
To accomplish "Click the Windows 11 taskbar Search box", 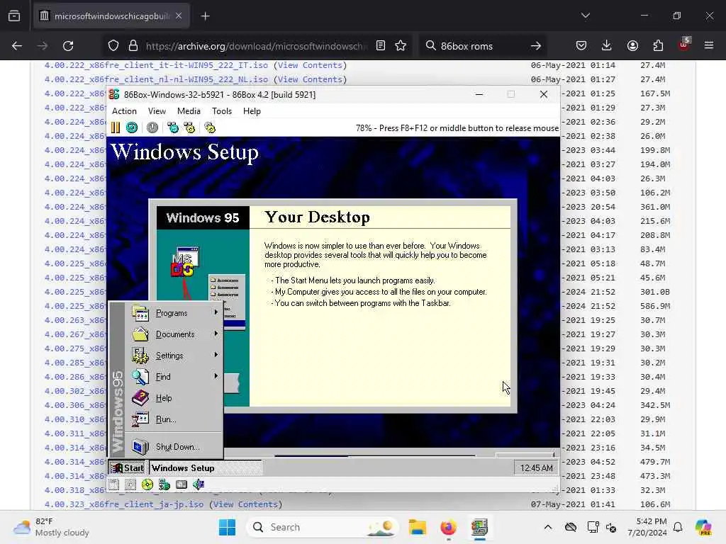I will 323,527.
